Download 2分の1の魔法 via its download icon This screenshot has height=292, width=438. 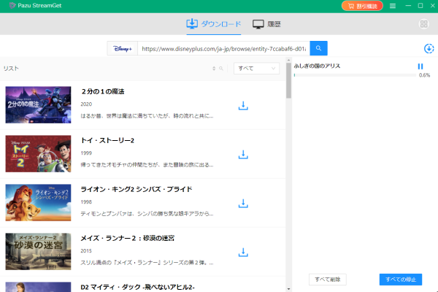(243, 106)
